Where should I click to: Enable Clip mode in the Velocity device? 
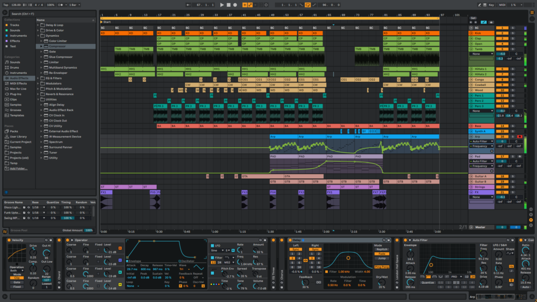point(17,278)
